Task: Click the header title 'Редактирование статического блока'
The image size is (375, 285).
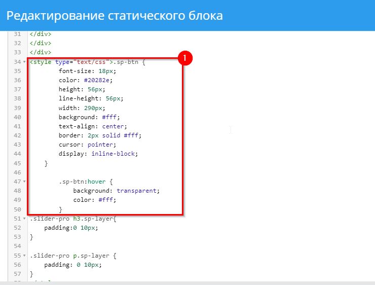Action: click(115, 15)
